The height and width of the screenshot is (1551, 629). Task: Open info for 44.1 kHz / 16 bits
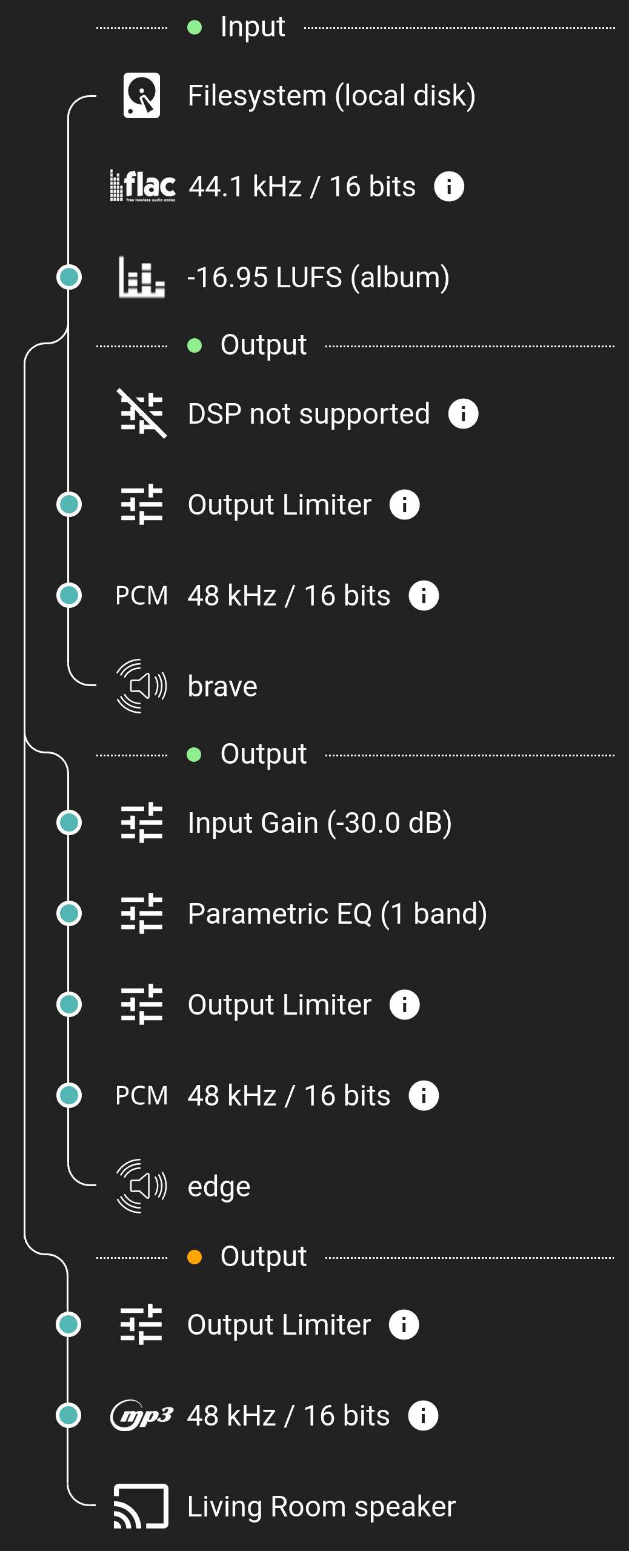tap(449, 186)
